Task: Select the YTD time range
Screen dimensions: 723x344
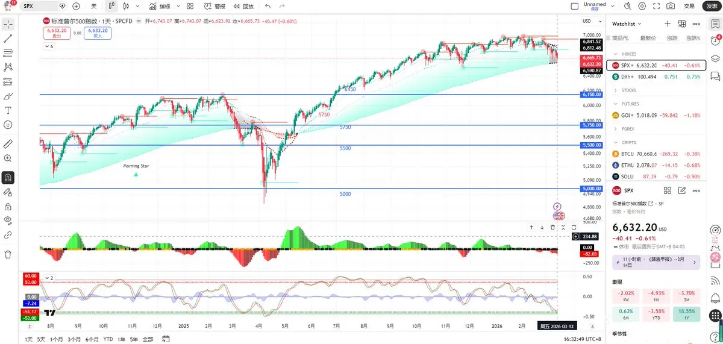Action: pos(108,339)
